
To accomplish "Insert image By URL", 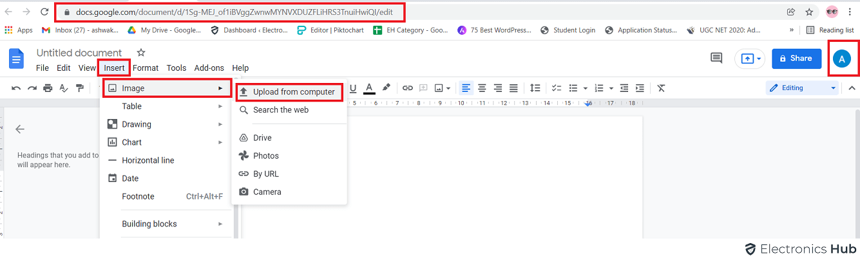I will [x=289, y=174].
